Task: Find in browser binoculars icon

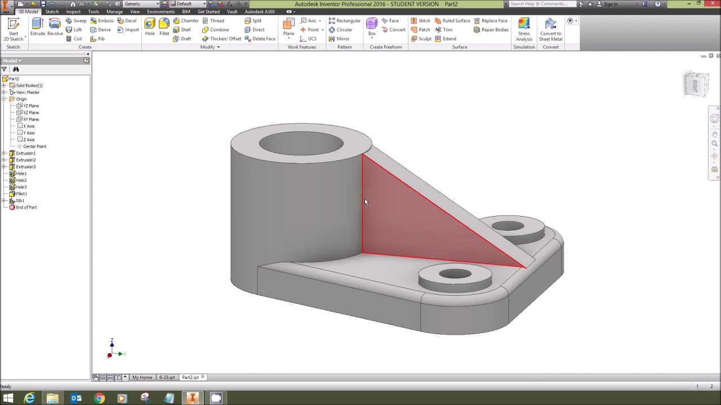Action: click(x=16, y=69)
